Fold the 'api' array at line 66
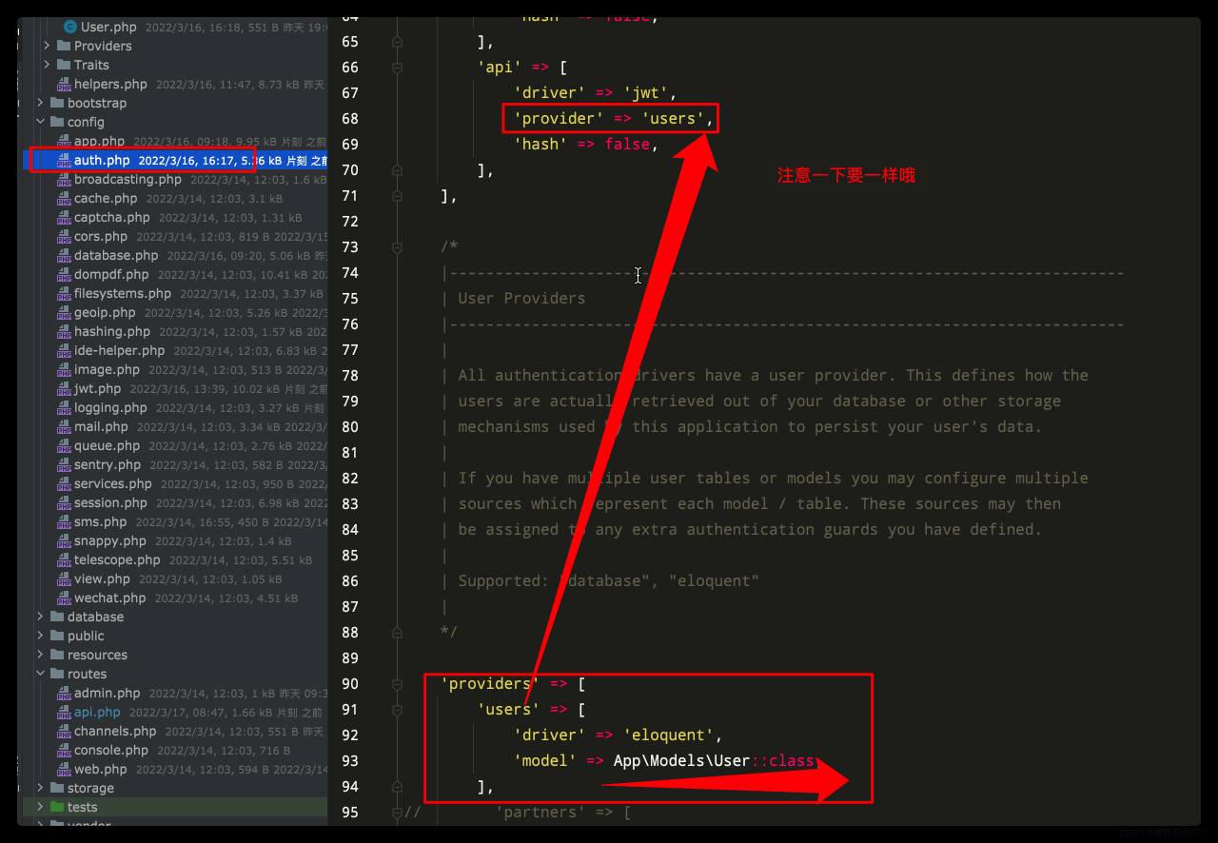Image resolution: width=1218 pixels, height=843 pixels. (397, 68)
